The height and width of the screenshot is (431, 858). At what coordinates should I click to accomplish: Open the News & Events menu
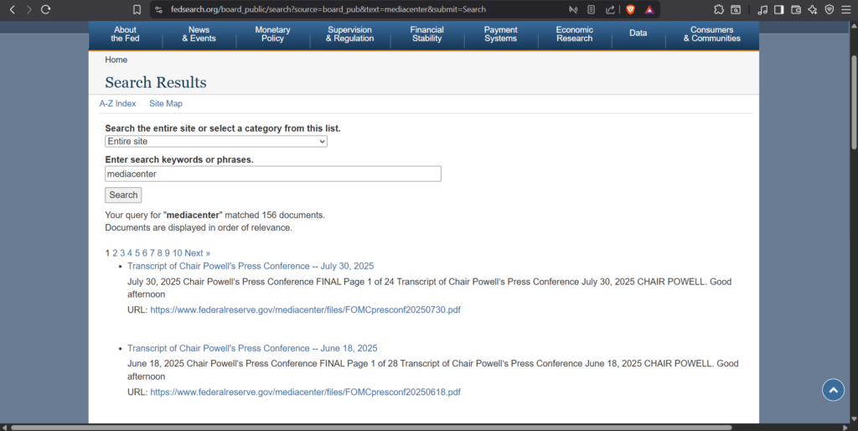click(x=199, y=34)
